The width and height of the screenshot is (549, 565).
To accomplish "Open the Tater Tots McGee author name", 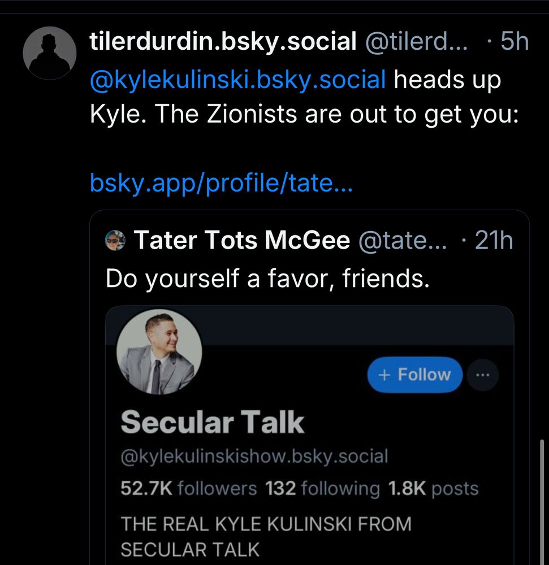I will [x=241, y=241].
